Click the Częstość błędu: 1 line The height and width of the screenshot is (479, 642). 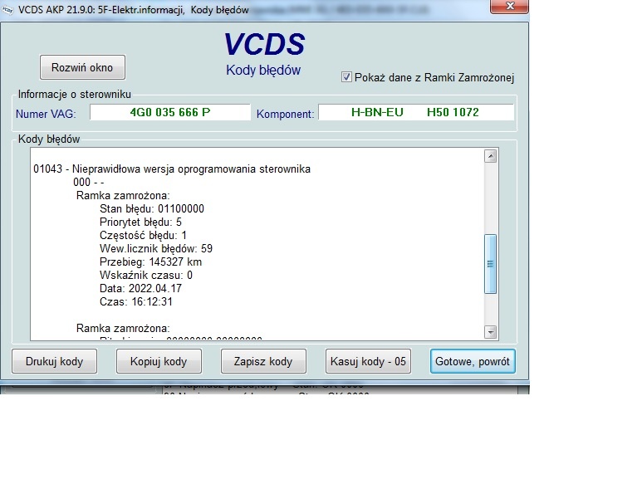[143, 236]
